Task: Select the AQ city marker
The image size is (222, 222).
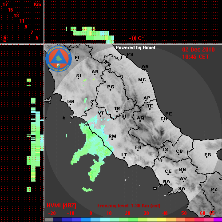Action: click(140, 119)
